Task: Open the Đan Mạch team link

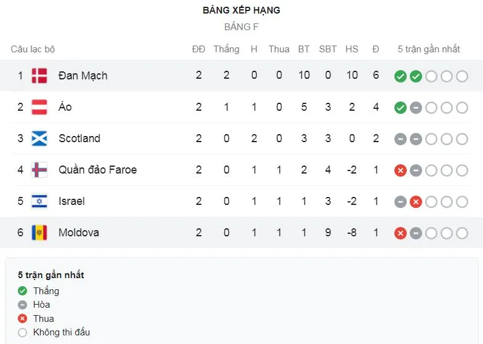Action: click(82, 76)
